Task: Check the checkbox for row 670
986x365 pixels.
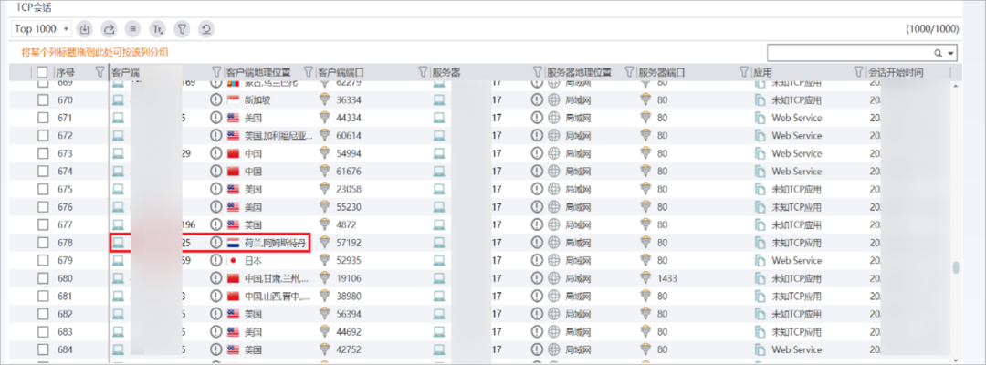Action: (43, 99)
